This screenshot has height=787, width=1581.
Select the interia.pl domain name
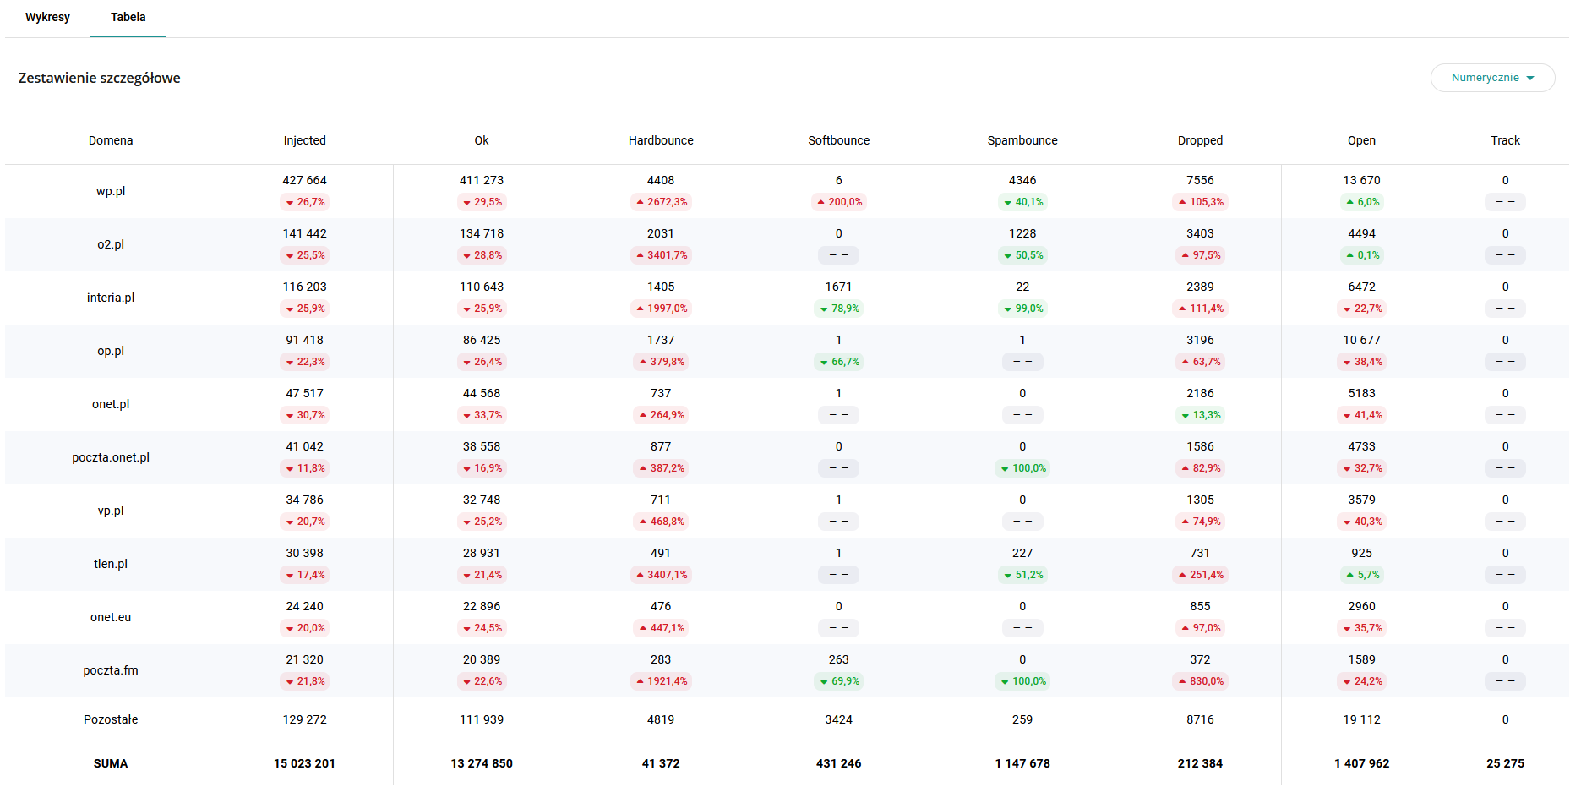[111, 298]
